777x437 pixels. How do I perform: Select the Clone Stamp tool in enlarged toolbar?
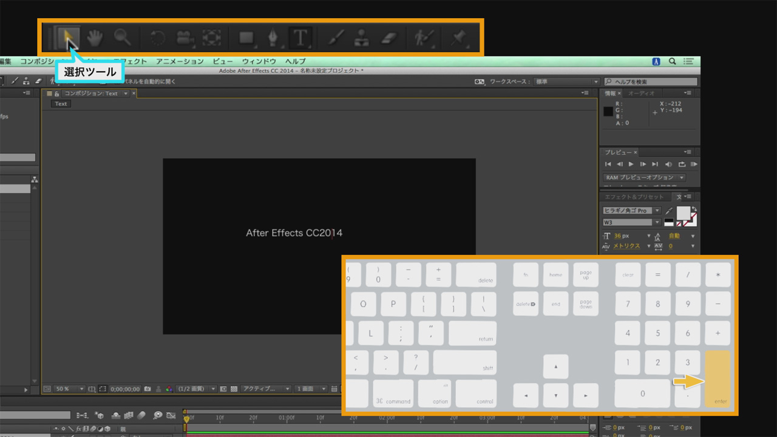[x=361, y=38]
